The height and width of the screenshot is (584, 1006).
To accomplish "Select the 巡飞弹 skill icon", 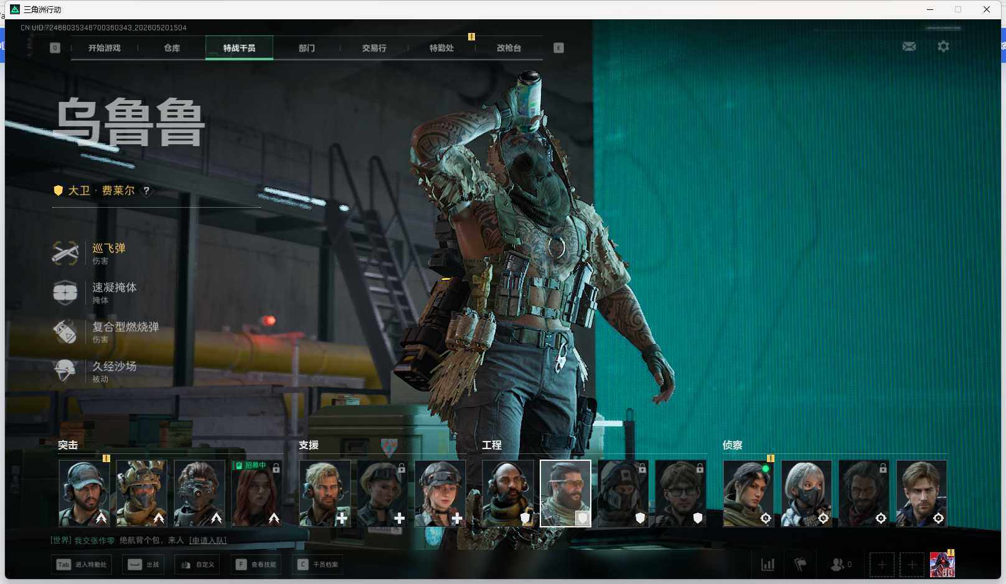I will (x=65, y=253).
